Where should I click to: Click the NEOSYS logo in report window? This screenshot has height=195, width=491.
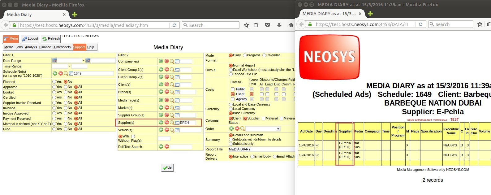pos(330,57)
